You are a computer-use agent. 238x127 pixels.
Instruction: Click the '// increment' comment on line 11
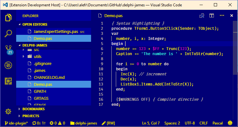tap(153, 74)
